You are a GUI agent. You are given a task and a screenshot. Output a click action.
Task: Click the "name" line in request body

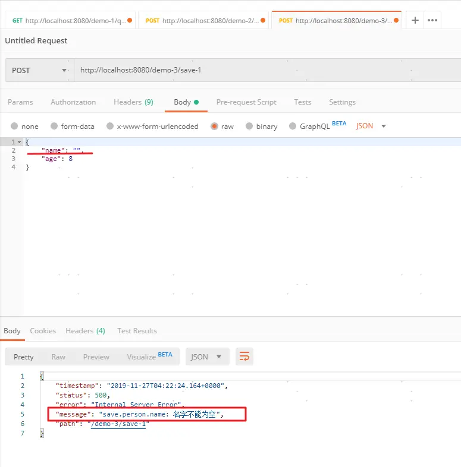point(62,150)
